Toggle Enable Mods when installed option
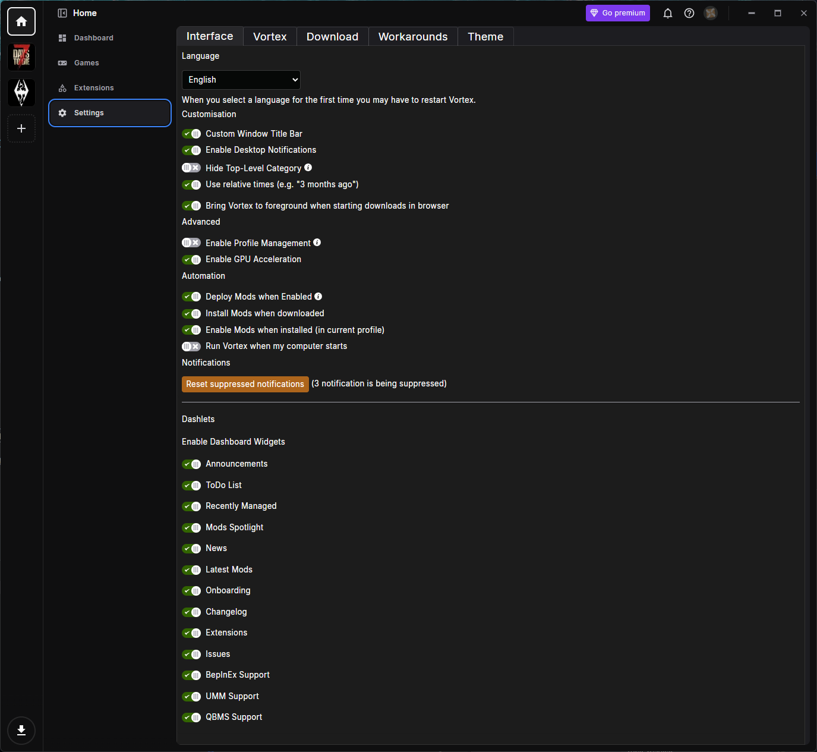The image size is (817, 752). tap(191, 330)
